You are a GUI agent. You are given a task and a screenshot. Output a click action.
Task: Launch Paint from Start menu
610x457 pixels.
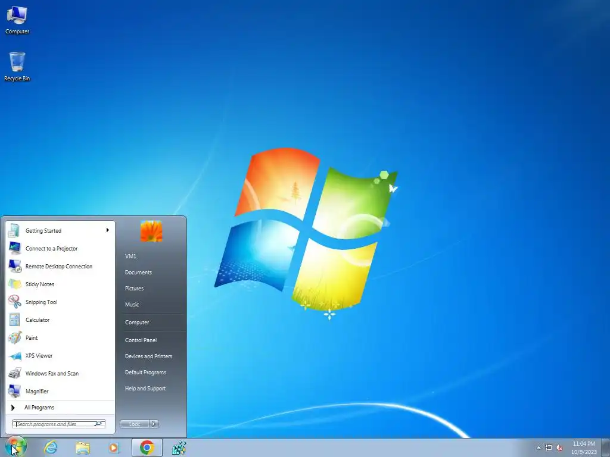pos(60,338)
